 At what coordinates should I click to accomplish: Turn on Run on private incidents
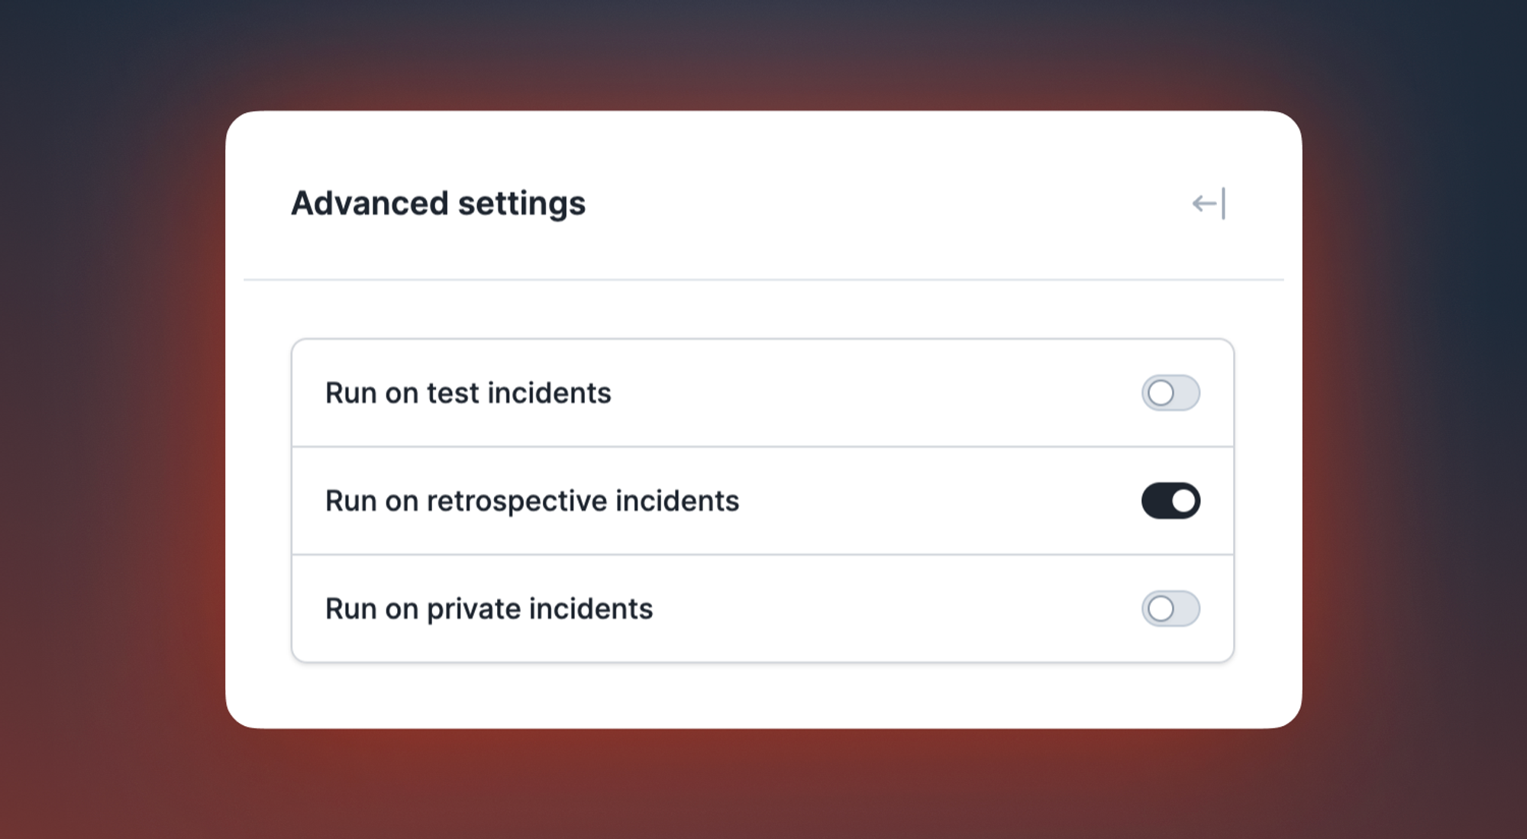coord(1170,608)
